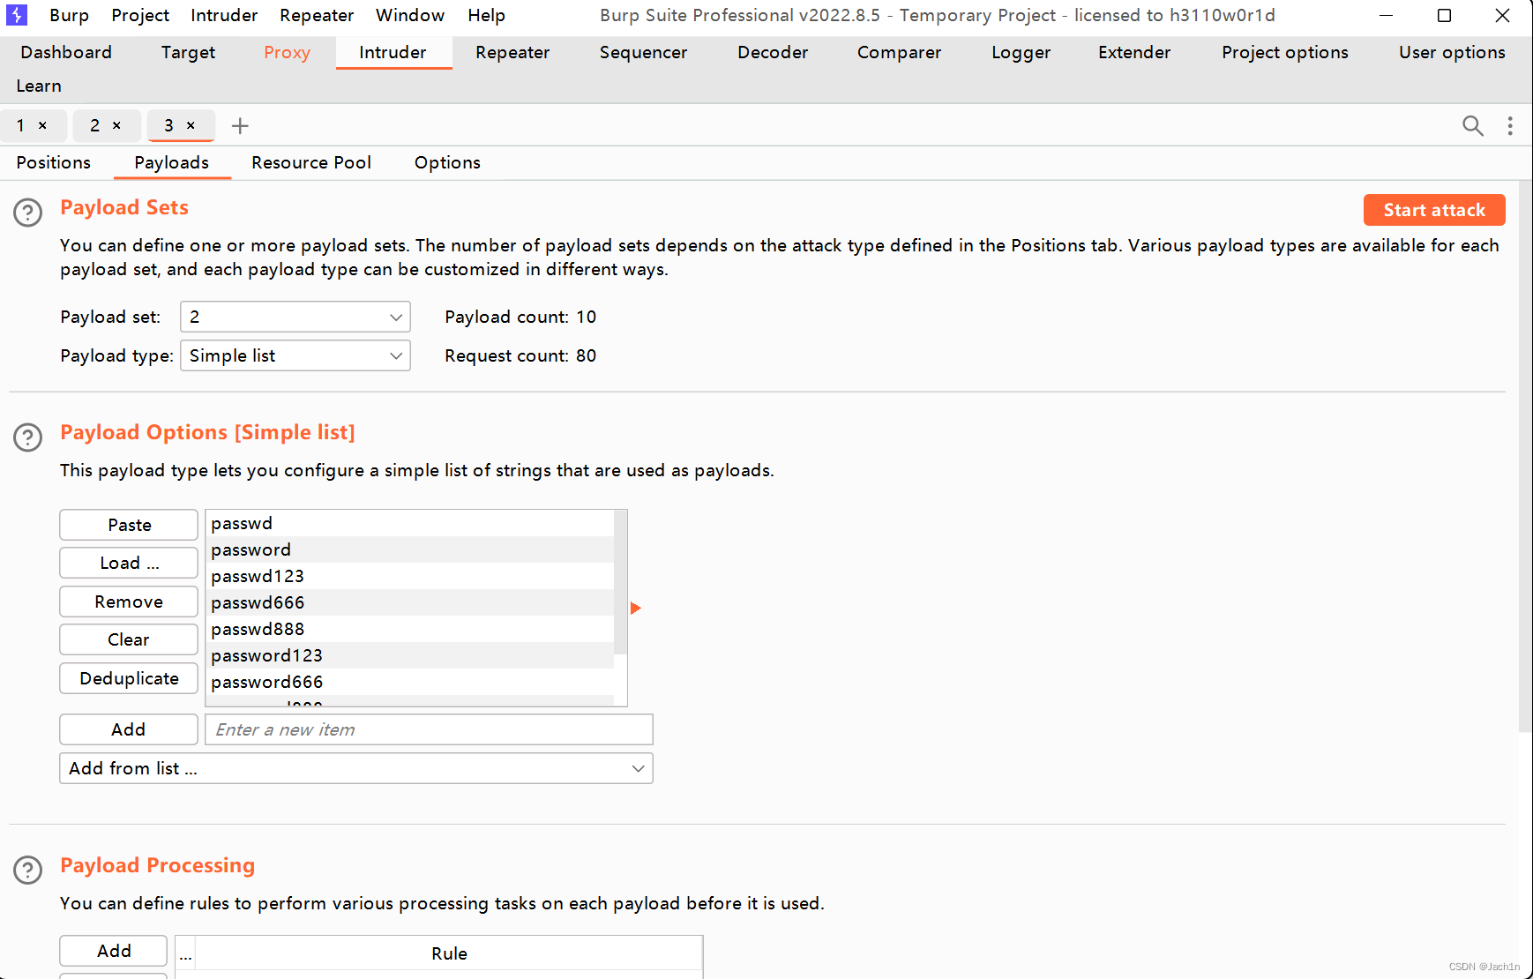Screen dimensions: 1533x979
Task: Switch to the Comparer tab
Action: point(899,52)
